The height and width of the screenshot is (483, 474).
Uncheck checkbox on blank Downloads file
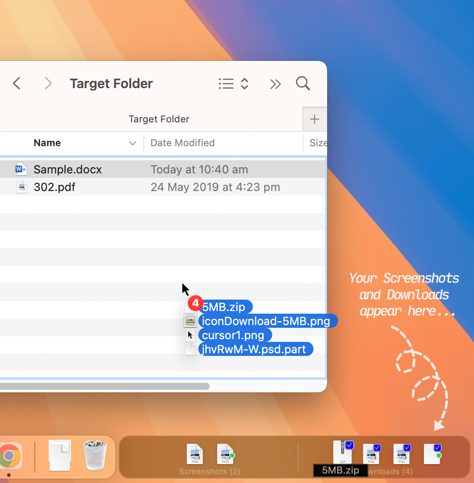tap(438, 447)
